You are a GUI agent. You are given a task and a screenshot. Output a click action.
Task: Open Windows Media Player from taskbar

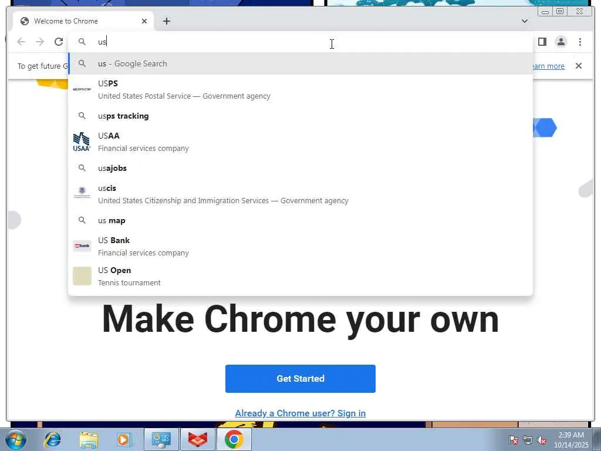pyautogui.click(x=123, y=439)
